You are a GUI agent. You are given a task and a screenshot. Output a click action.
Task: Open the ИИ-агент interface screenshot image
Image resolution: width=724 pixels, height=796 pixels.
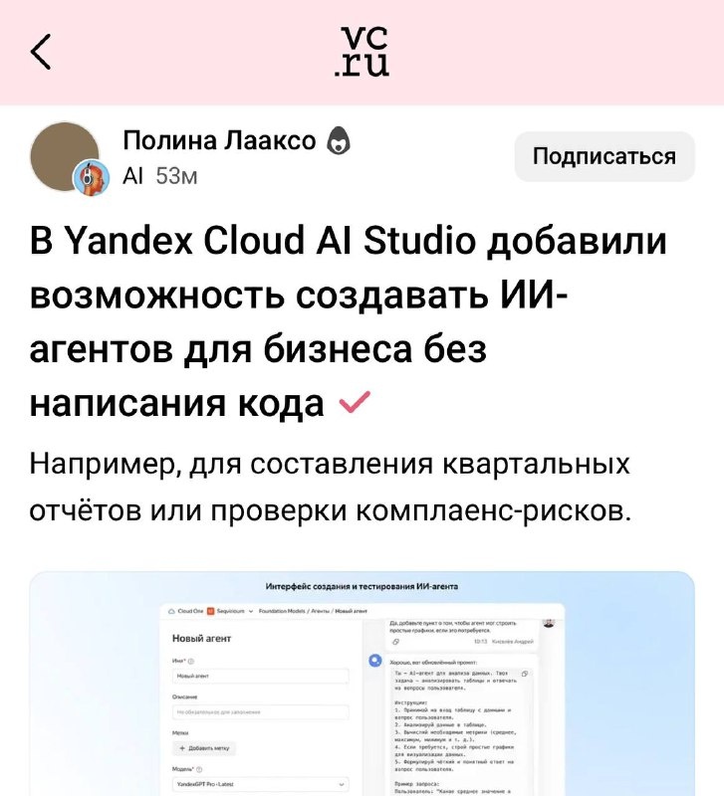coord(362,684)
